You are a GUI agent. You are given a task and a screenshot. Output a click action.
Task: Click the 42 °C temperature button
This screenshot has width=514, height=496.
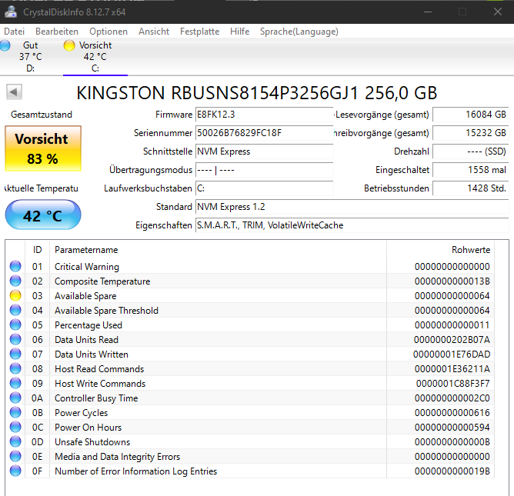(x=43, y=215)
